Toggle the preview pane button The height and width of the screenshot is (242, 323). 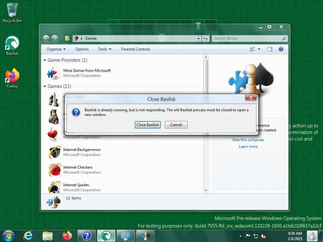(269, 49)
